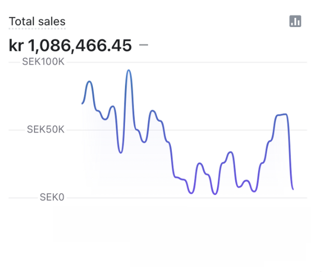Viewport: 325px width, 272px height.
Task: Open the bar chart report icon
Action: [x=295, y=21]
